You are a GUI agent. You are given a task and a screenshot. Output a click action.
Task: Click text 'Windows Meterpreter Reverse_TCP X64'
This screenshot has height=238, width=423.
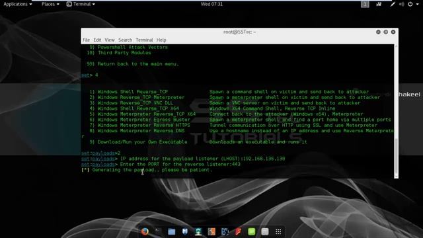[x=147, y=114]
